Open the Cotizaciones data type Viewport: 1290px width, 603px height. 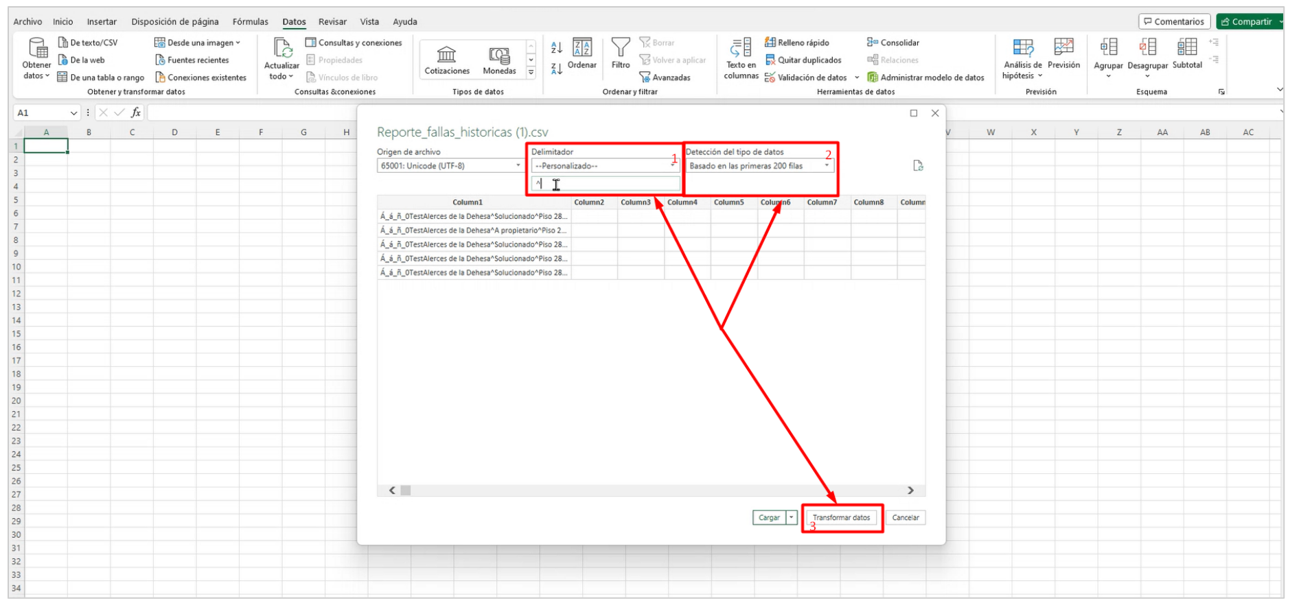click(447, 60)
